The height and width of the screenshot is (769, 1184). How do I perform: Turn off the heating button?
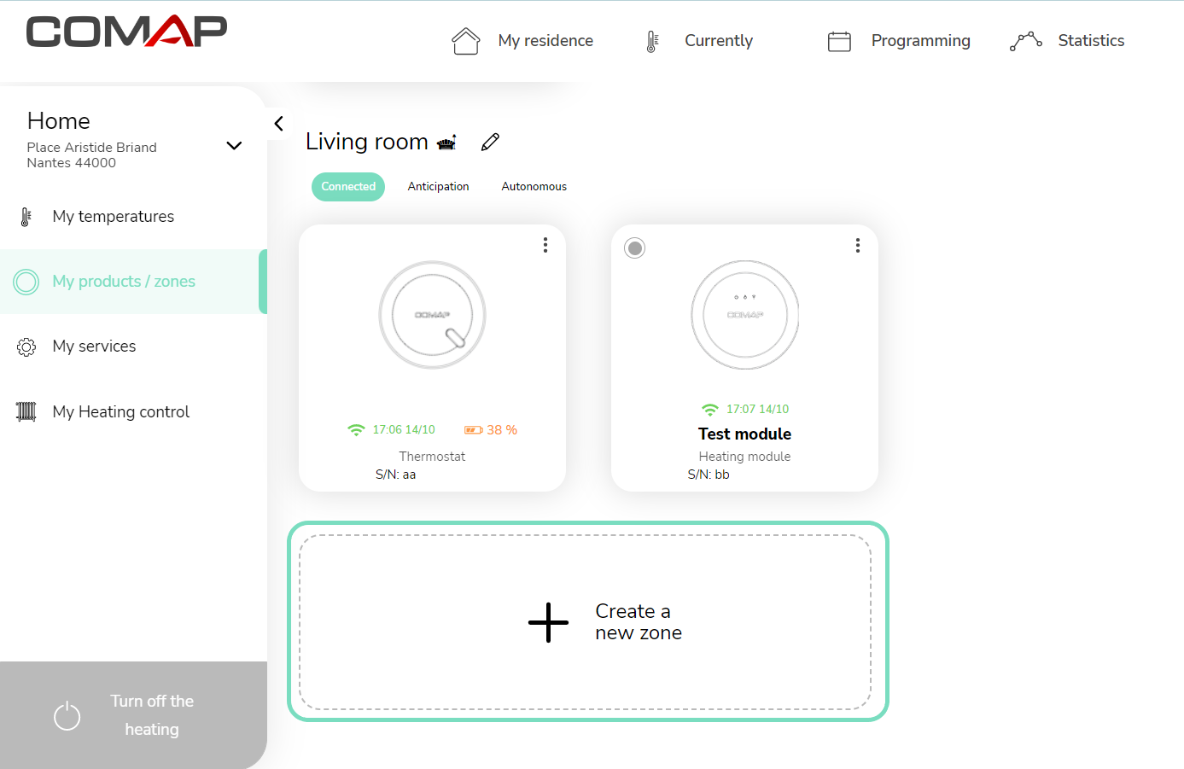coord(133,715)
